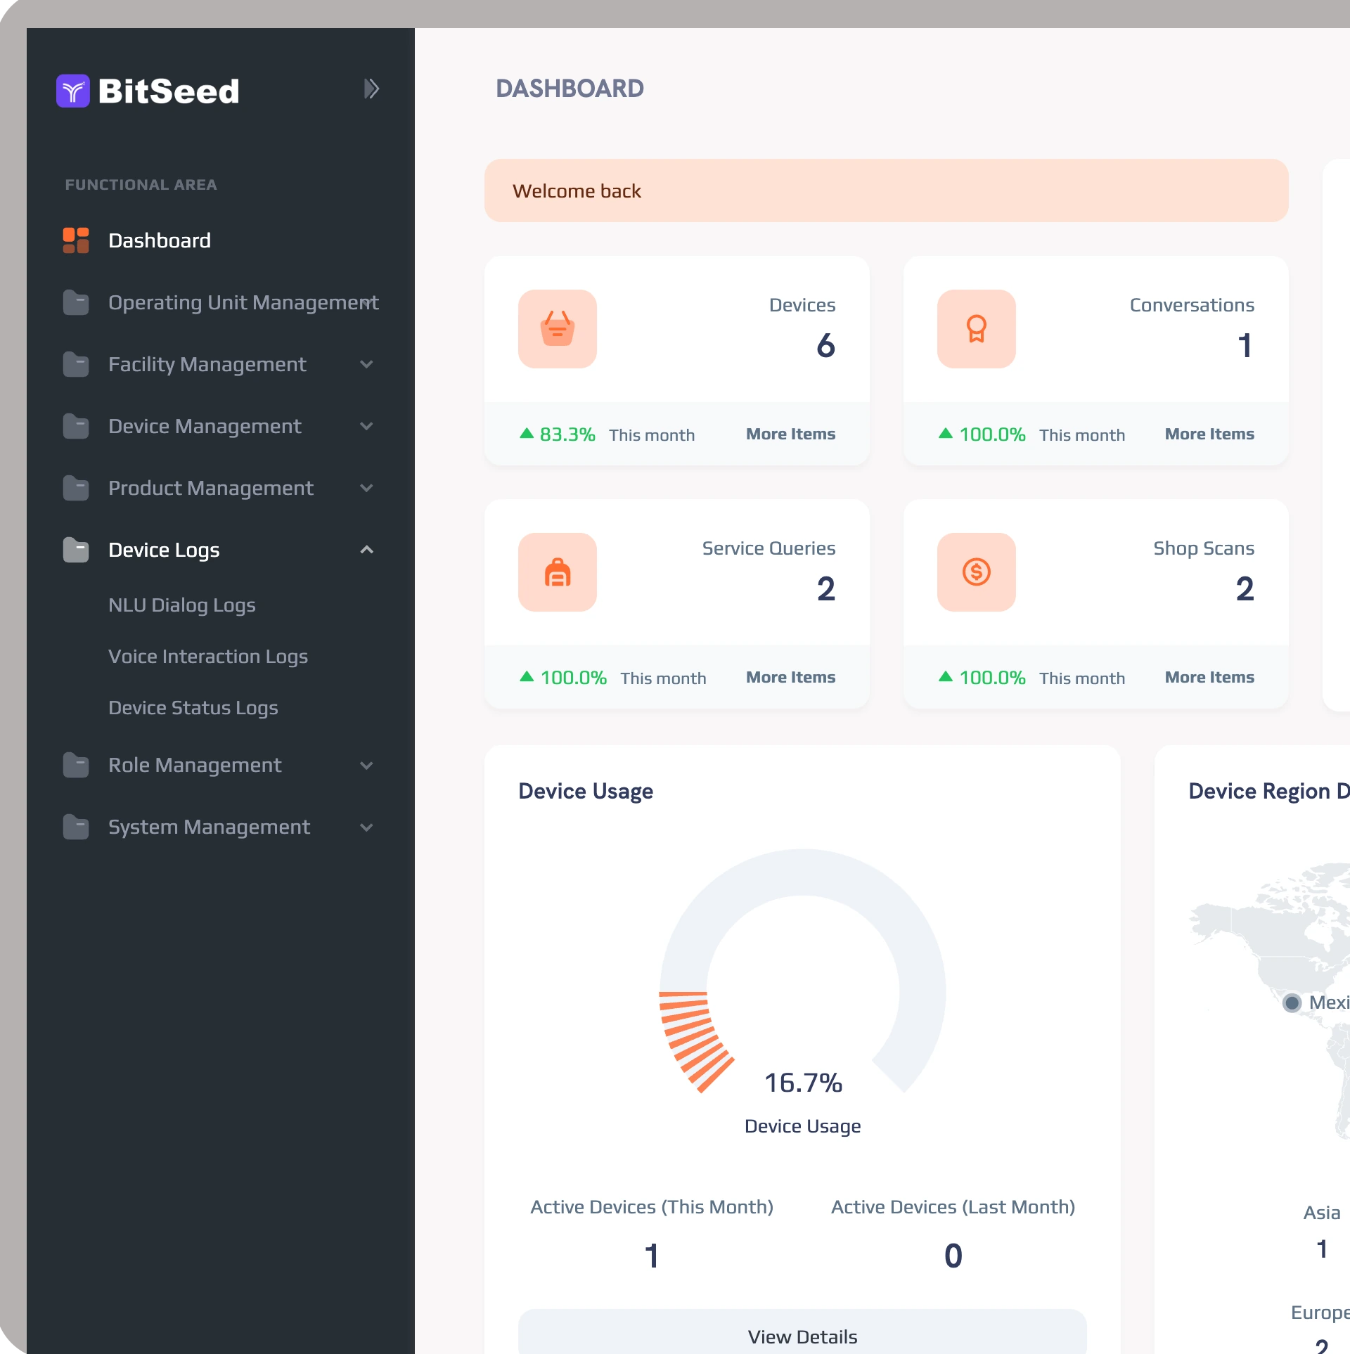Expand the Role Management chevron
Image resolution: width=1350 pixels, height=1354 pixels.
366,766
